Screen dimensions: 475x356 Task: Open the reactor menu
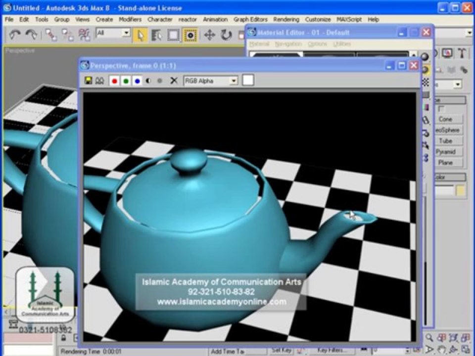tap(188, 19)
